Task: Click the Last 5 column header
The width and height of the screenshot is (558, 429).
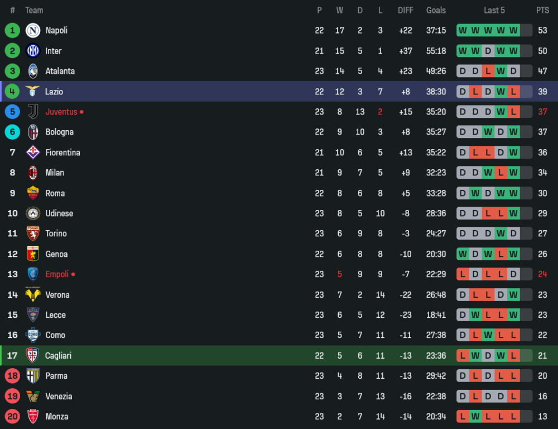Action: [494, 10]
